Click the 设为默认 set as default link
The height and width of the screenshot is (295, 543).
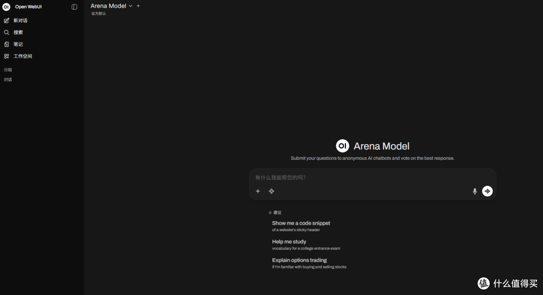click(x=99, y=14)
